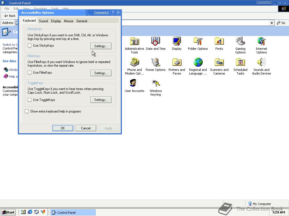Open ToggleKeys Settings button
Viewport: 289px width, 216px height.
pyautogui.click(x=101, y=100)
